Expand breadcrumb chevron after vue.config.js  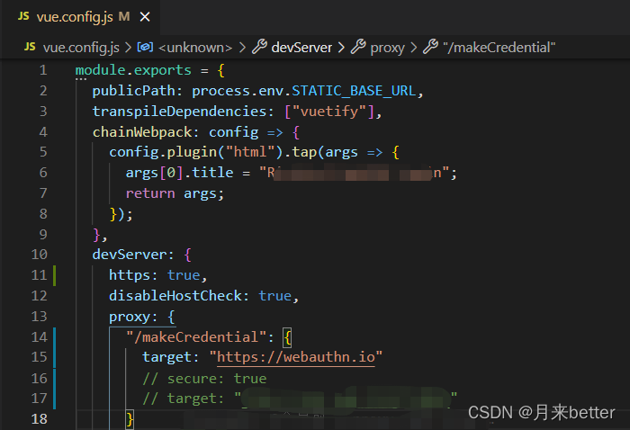point(128,48)
